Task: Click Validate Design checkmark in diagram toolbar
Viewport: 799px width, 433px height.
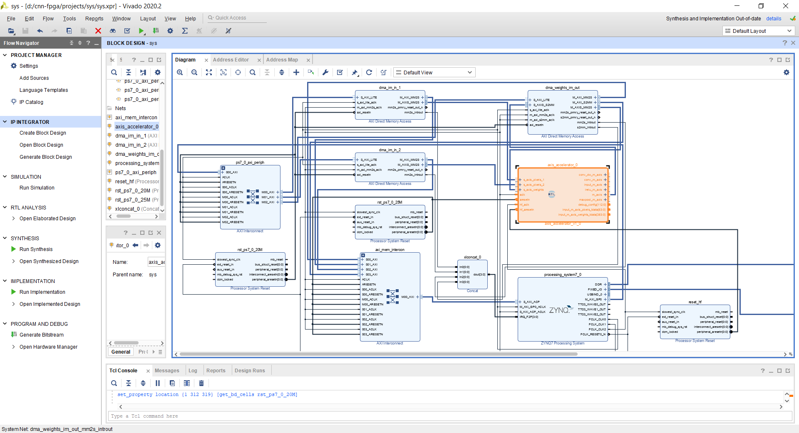Action: (340, 72)
